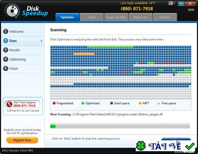Screen dimensions: 198x154
Task: Click the orange MFT blocks in disk map
Action: pos(84,54)
